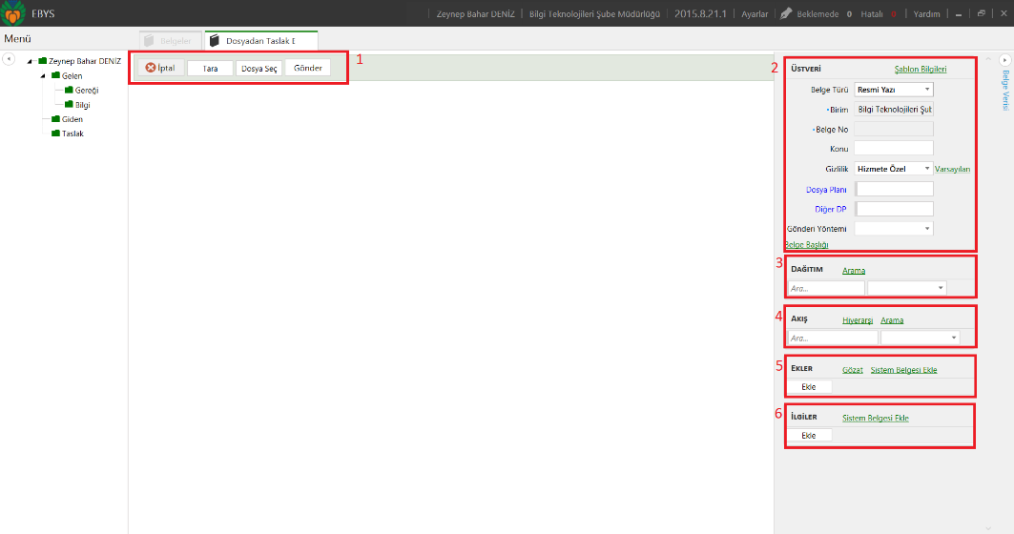This screenshot has height=534, width=1014.
Task: Select Giden in the folder tree
Action: point(72,119)
